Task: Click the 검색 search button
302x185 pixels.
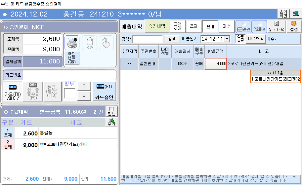Action: [x=172, y=39]
